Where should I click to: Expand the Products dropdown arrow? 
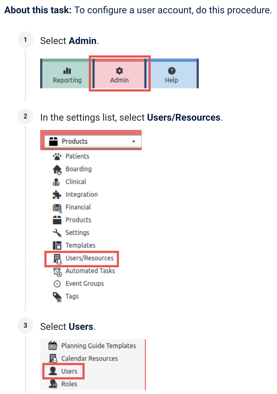point(134,141)
